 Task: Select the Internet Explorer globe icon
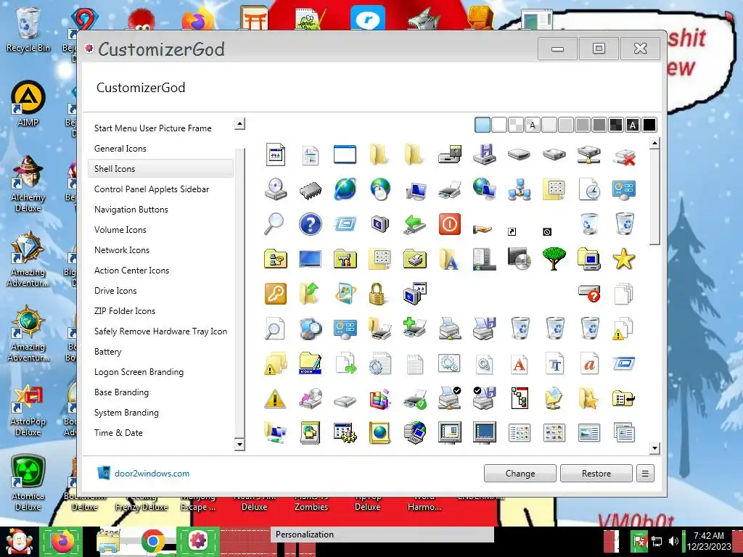point(345,189)
